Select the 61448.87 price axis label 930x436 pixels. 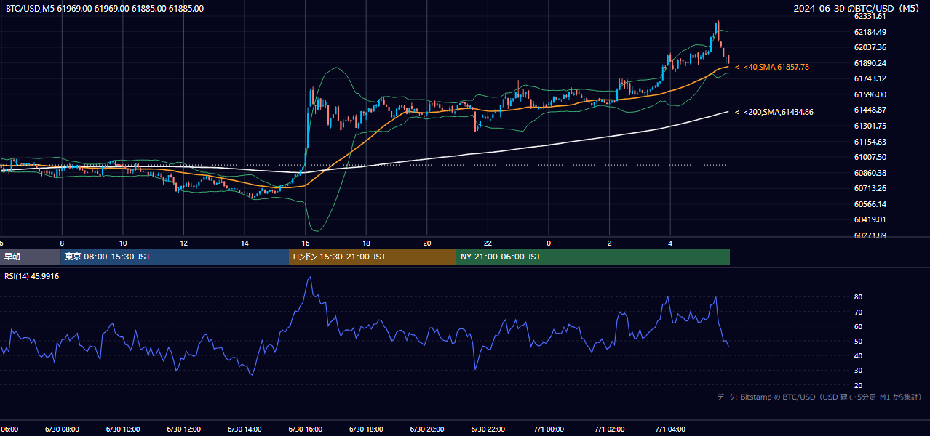tap(870, 110)
